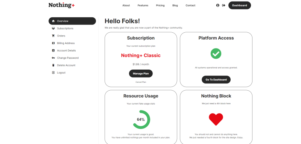Open the Features menu item
Screen dimensions: 301x144
(x=143, y=5)
